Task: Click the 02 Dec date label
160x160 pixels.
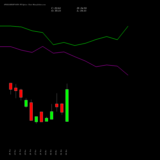Action: tap(51, 152)
